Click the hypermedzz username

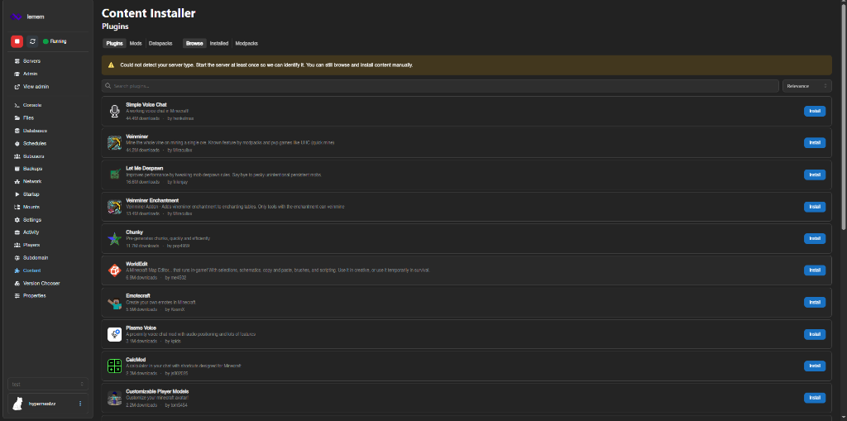41,404
